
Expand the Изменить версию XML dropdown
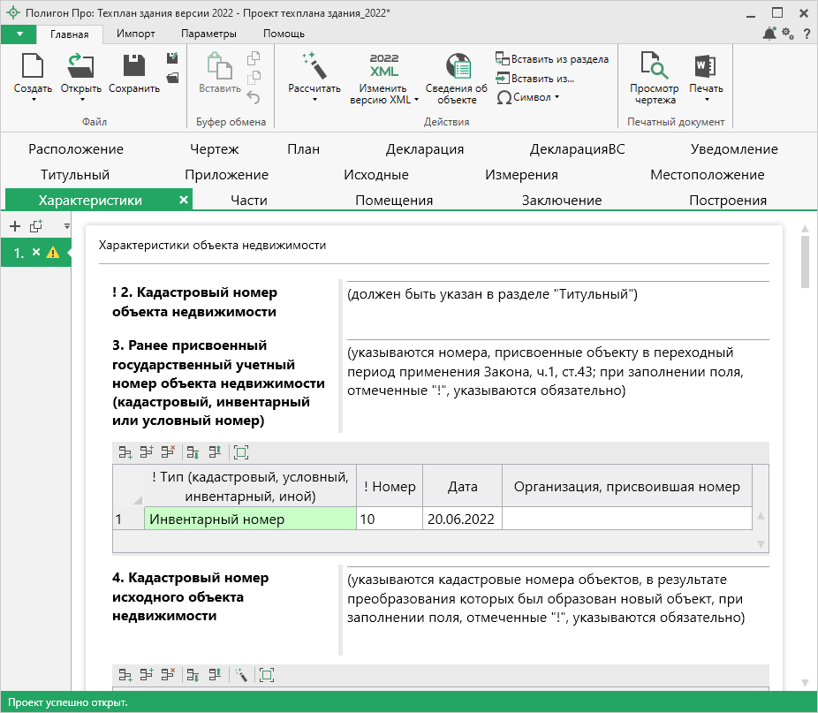(x=417, y=100)
